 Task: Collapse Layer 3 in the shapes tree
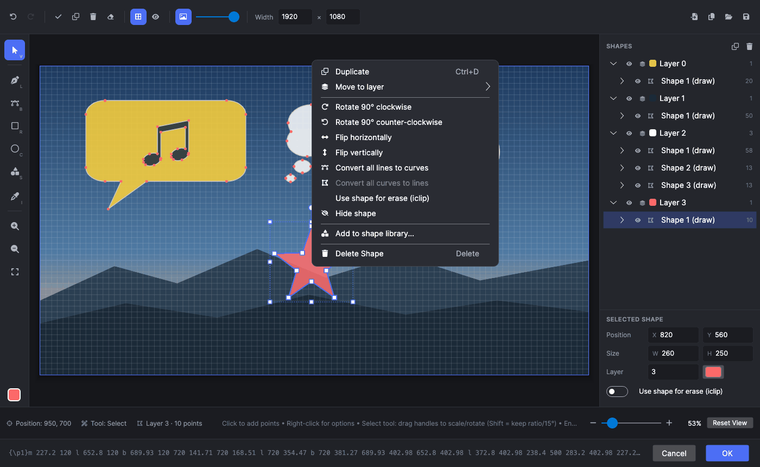pos(613,203)
